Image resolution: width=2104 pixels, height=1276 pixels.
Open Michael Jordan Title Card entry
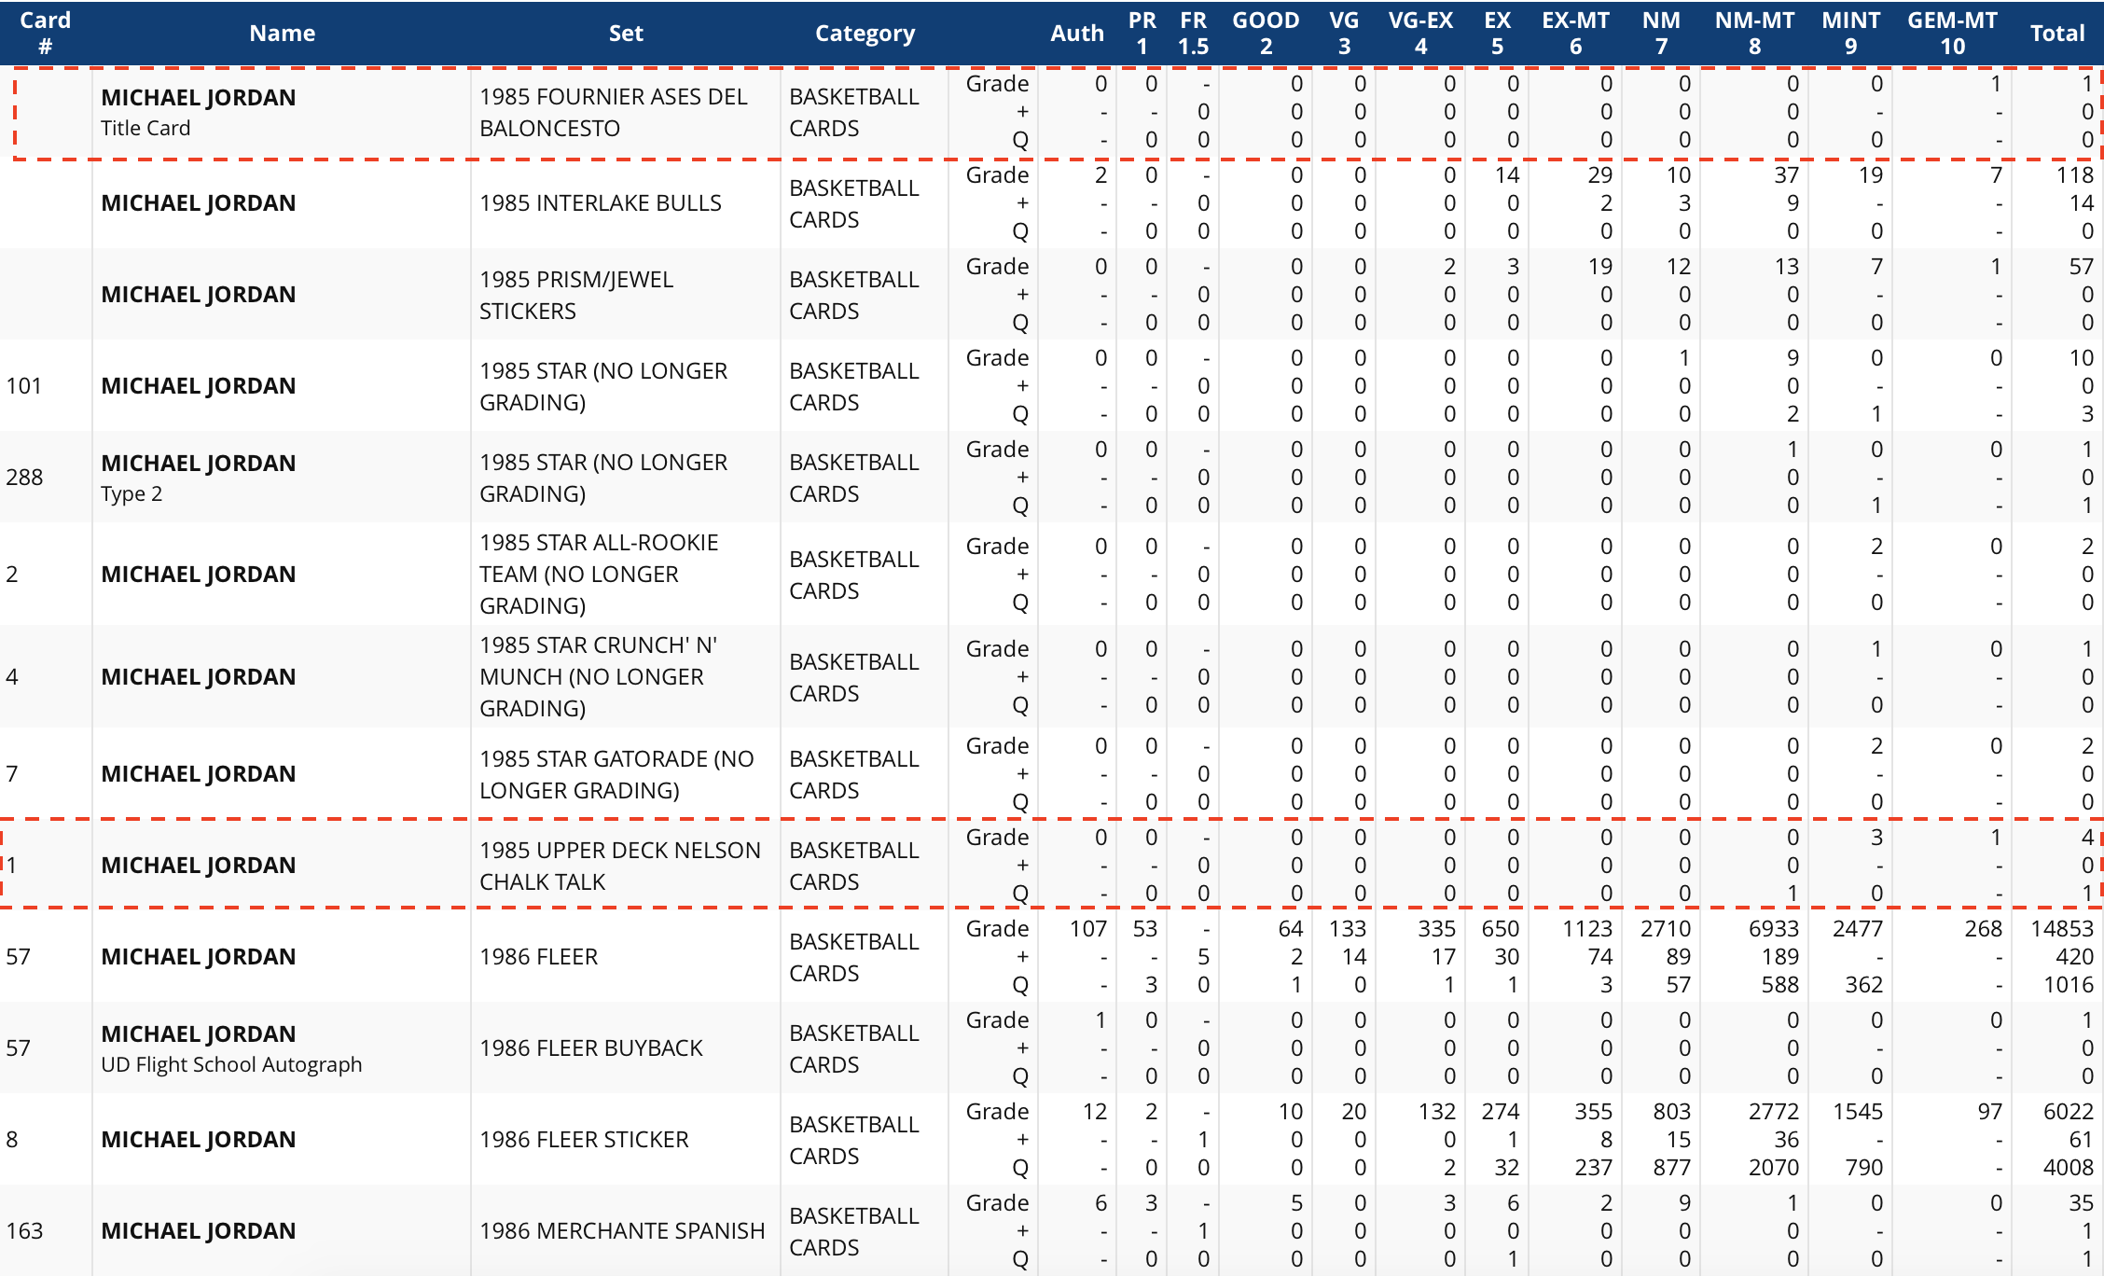pyautogui.click(x=198, y=112)
